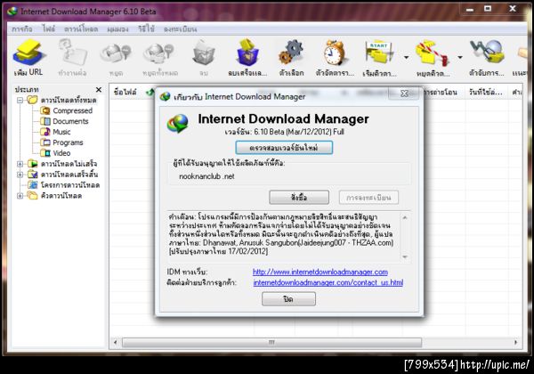Select the Programs category
The width and height of the screenshot is (534, 374).
(68, 142)
